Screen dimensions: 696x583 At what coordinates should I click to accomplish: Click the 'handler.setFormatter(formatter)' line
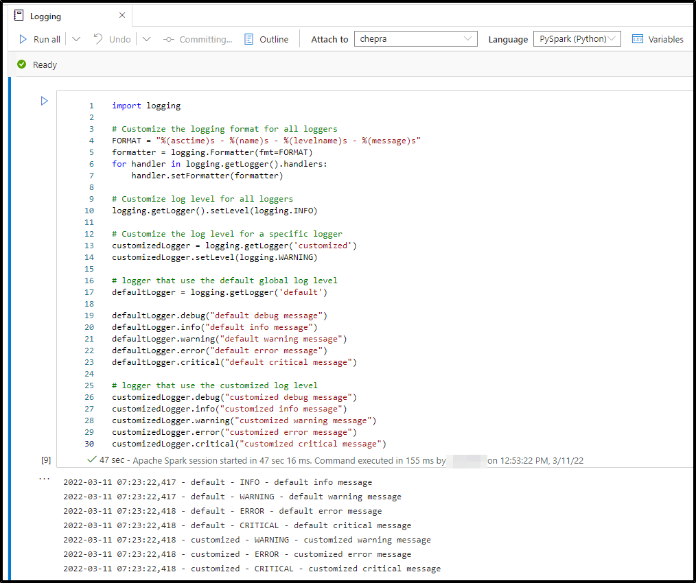point(207,176)
